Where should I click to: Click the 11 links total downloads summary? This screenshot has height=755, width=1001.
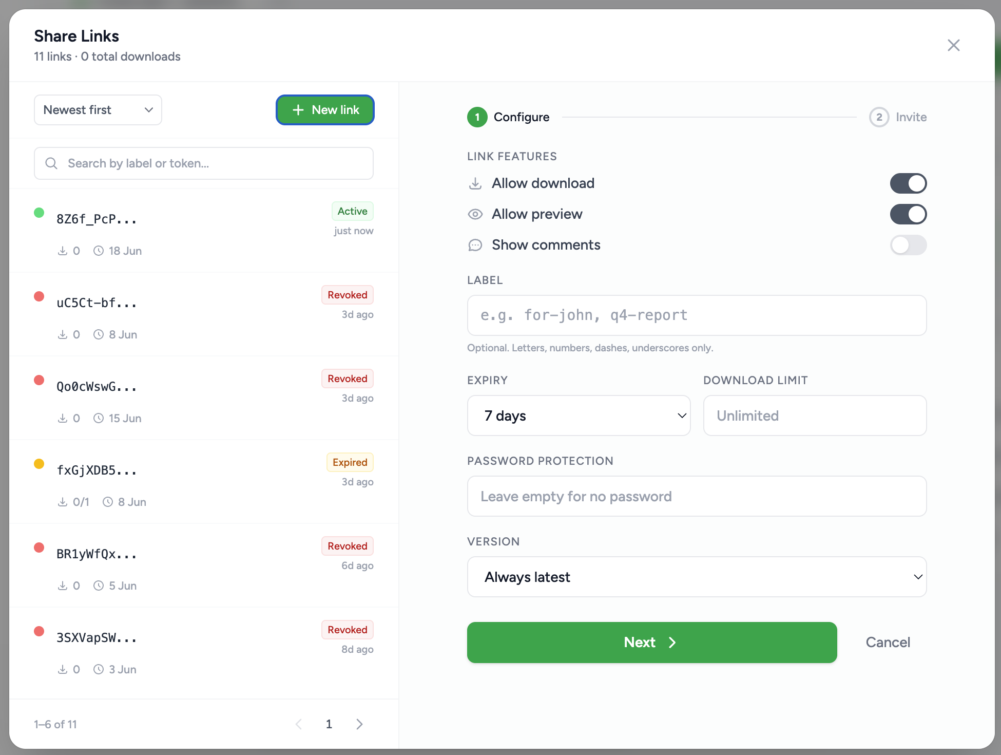pyautogui.click(x=107, y=56)
